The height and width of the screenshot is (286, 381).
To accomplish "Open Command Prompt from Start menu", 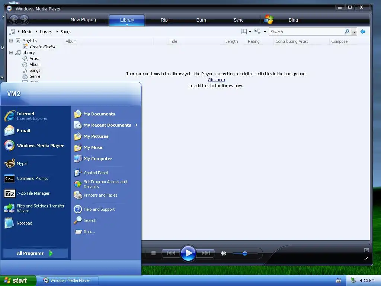I will tap(35, 178).
